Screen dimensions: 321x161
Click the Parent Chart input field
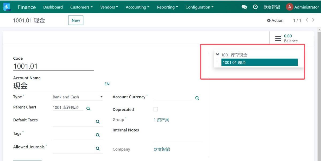click(68, 108)
